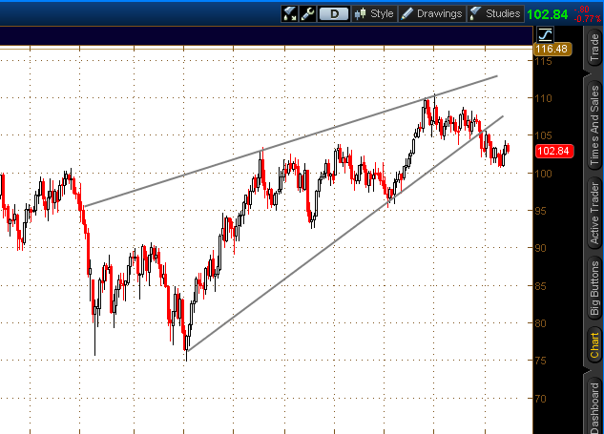Click the 90 price axis label
This screenshot has width=604, height=434.
pos(540,248)
